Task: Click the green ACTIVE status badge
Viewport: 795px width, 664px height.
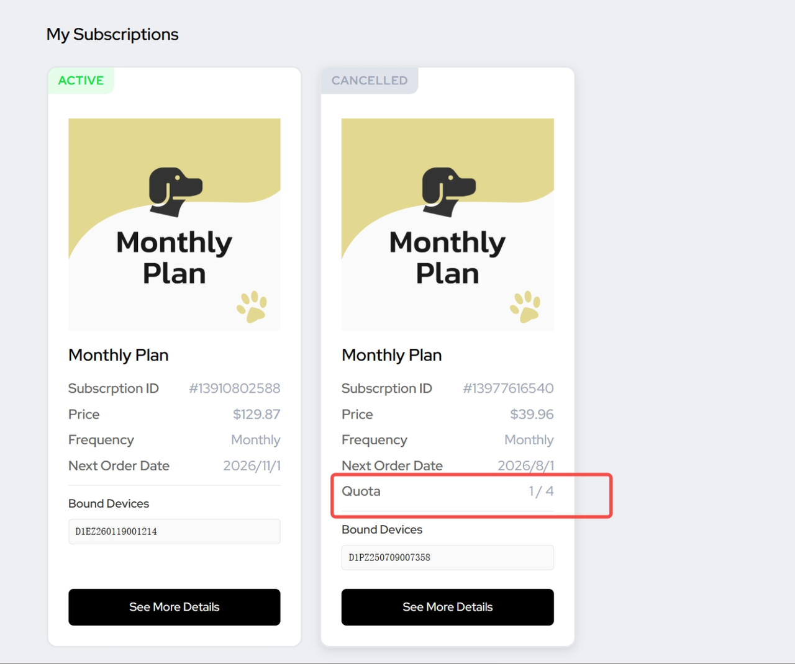Action: click(x=81, y=81)
